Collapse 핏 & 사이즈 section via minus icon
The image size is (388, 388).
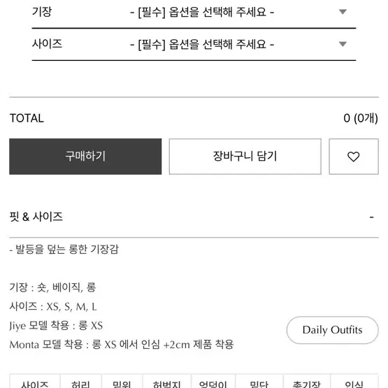point(371,217)
